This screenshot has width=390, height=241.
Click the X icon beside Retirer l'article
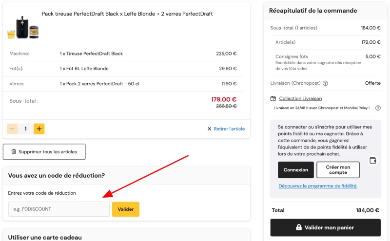coord(210,129)
